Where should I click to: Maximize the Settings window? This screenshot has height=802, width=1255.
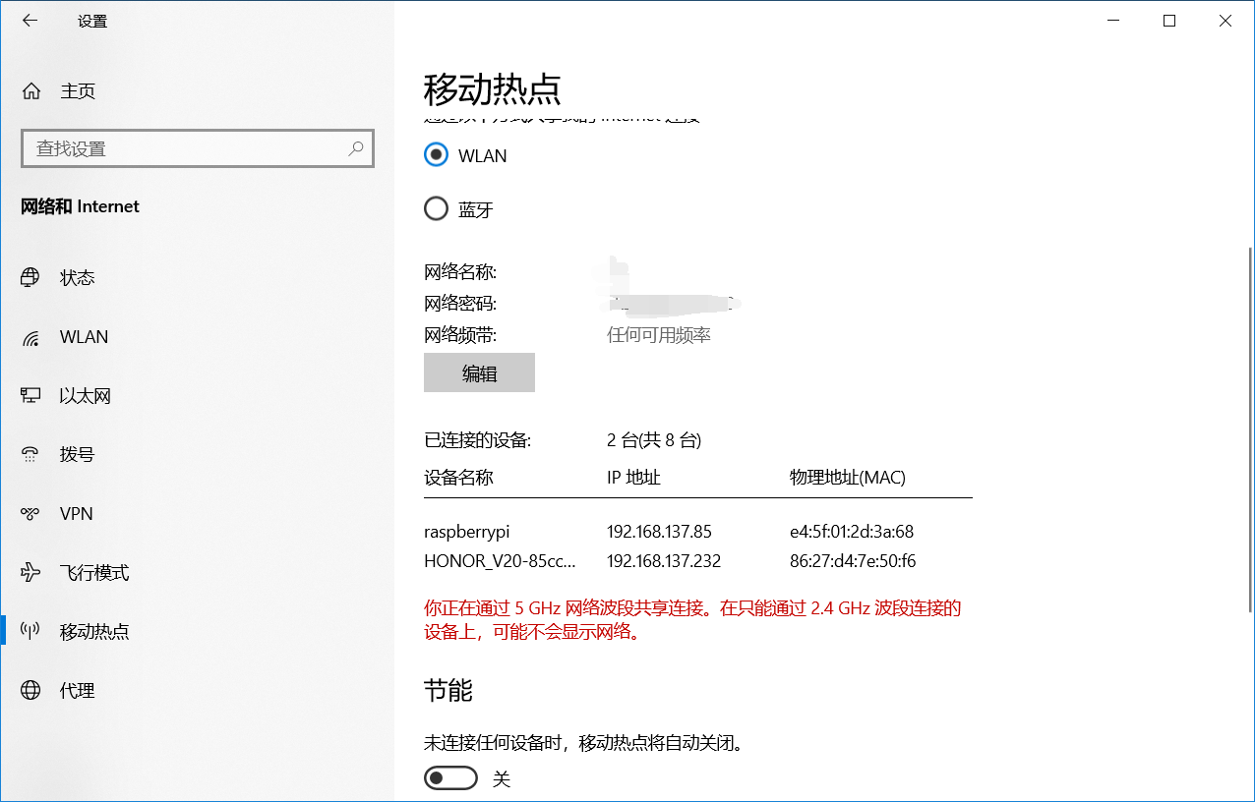pyautogui.click(x=1169, y=21)
